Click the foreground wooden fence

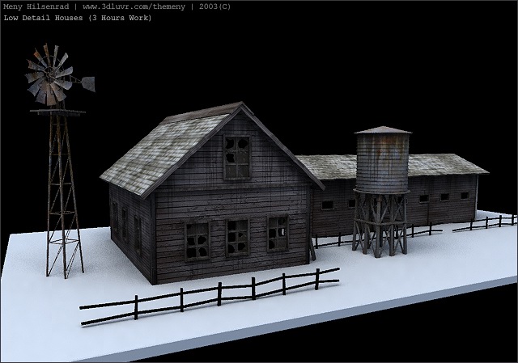(210, 295)
